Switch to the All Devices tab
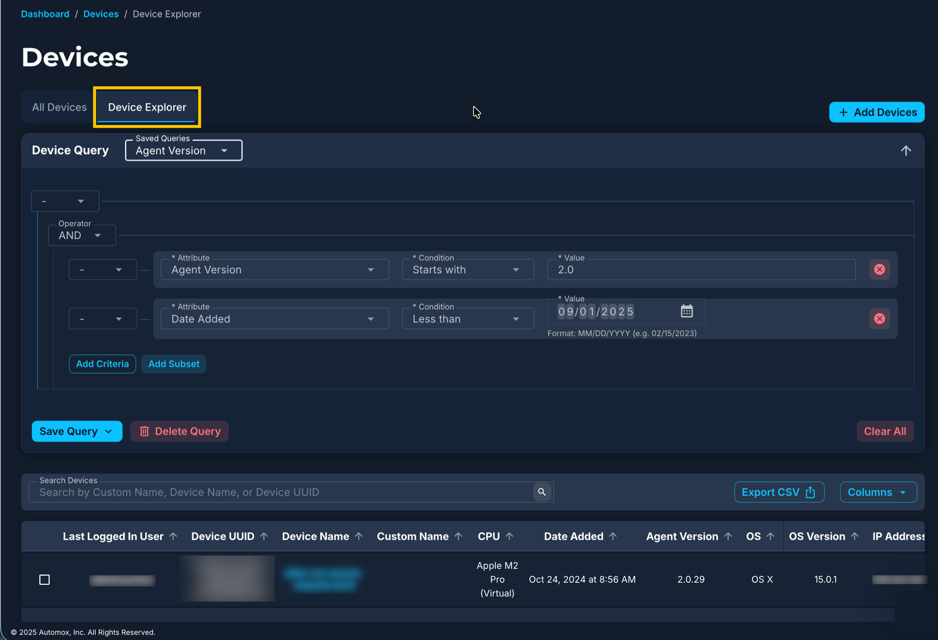 point(59,107)
